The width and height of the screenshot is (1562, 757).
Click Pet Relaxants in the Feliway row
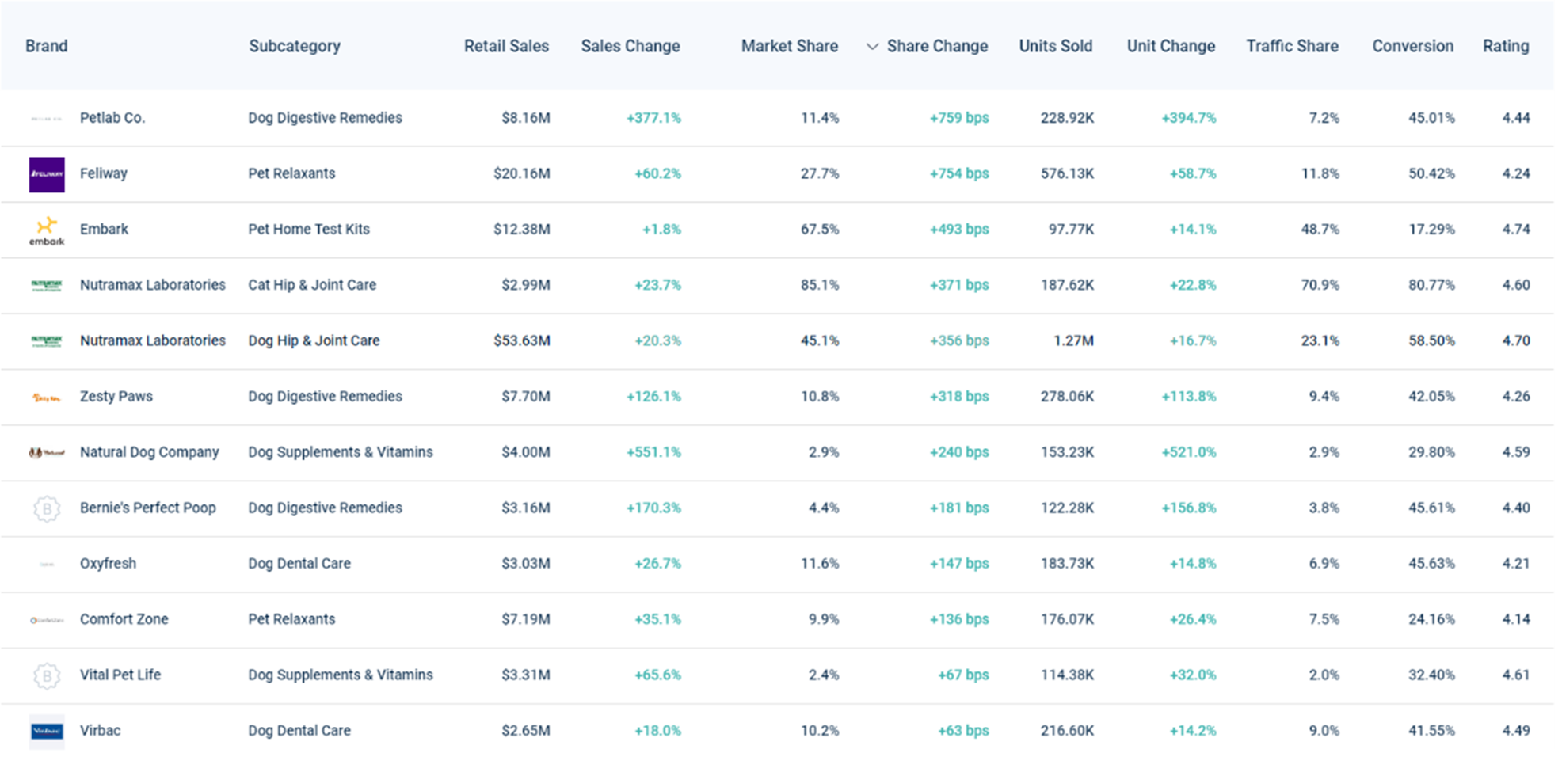[x=291, y=173]
